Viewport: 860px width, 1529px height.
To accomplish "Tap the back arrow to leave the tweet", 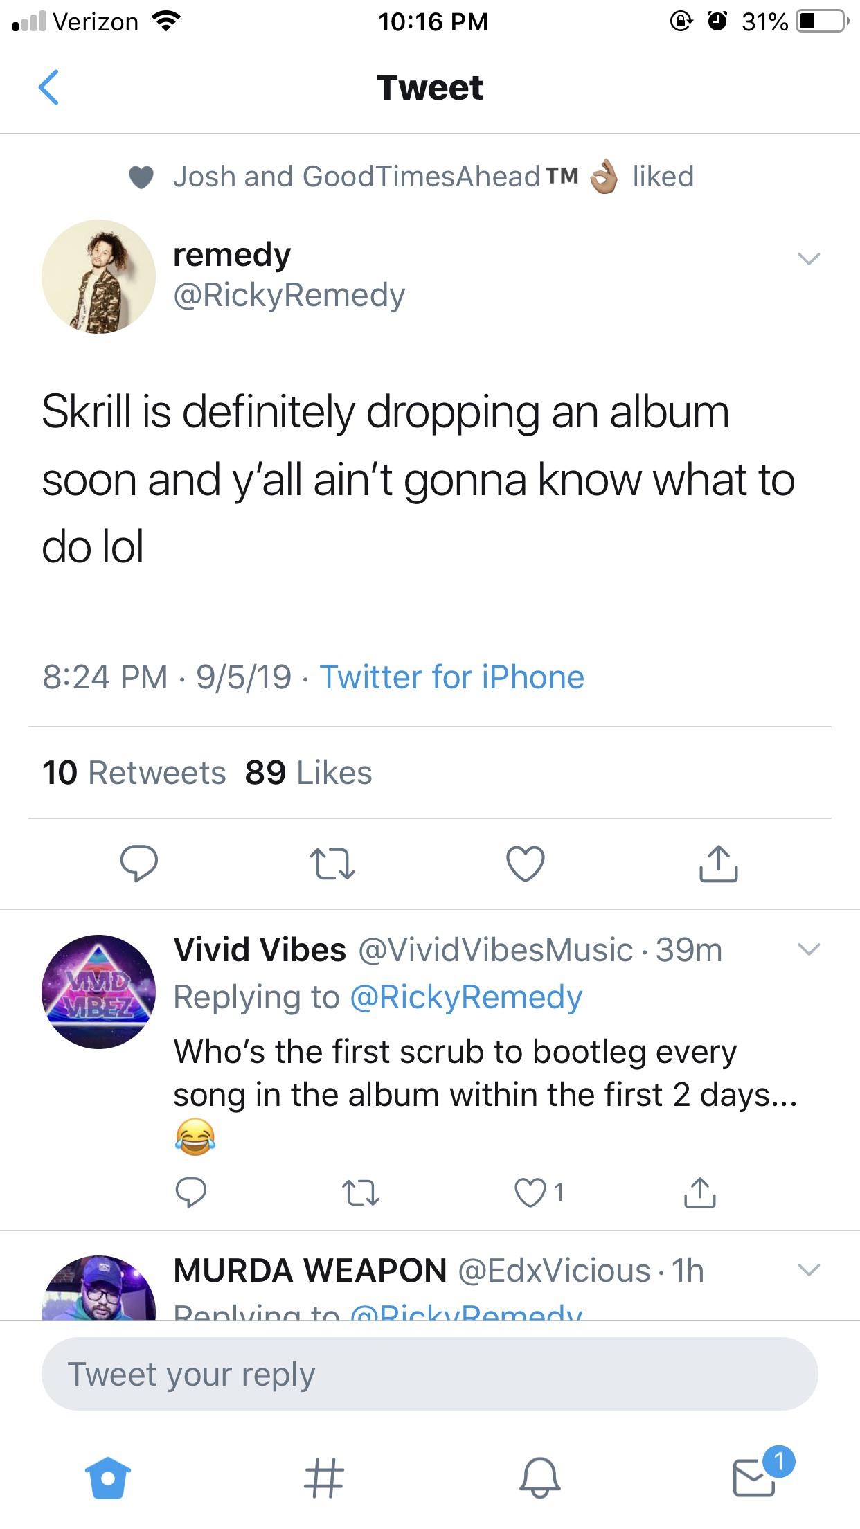I will [x=48, y=88].
